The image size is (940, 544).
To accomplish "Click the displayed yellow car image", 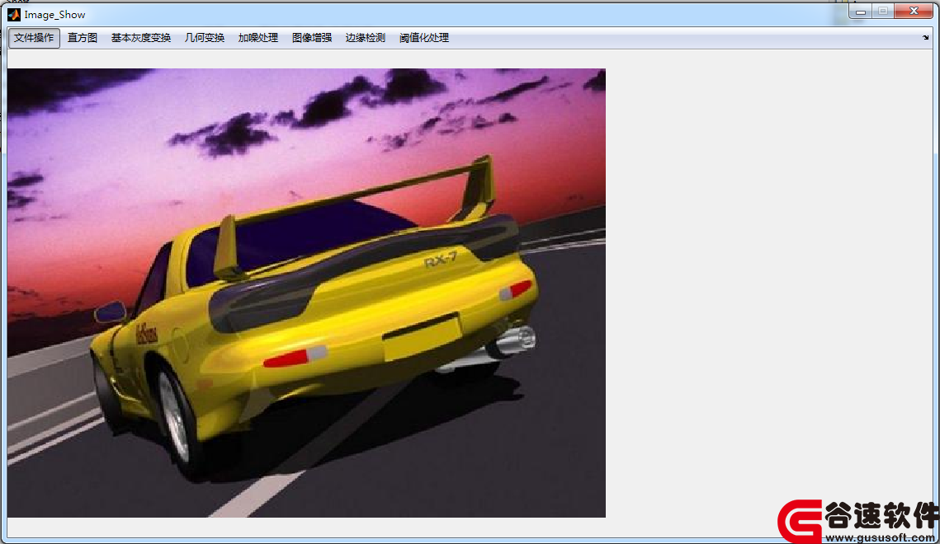I will tap(306, 293).
